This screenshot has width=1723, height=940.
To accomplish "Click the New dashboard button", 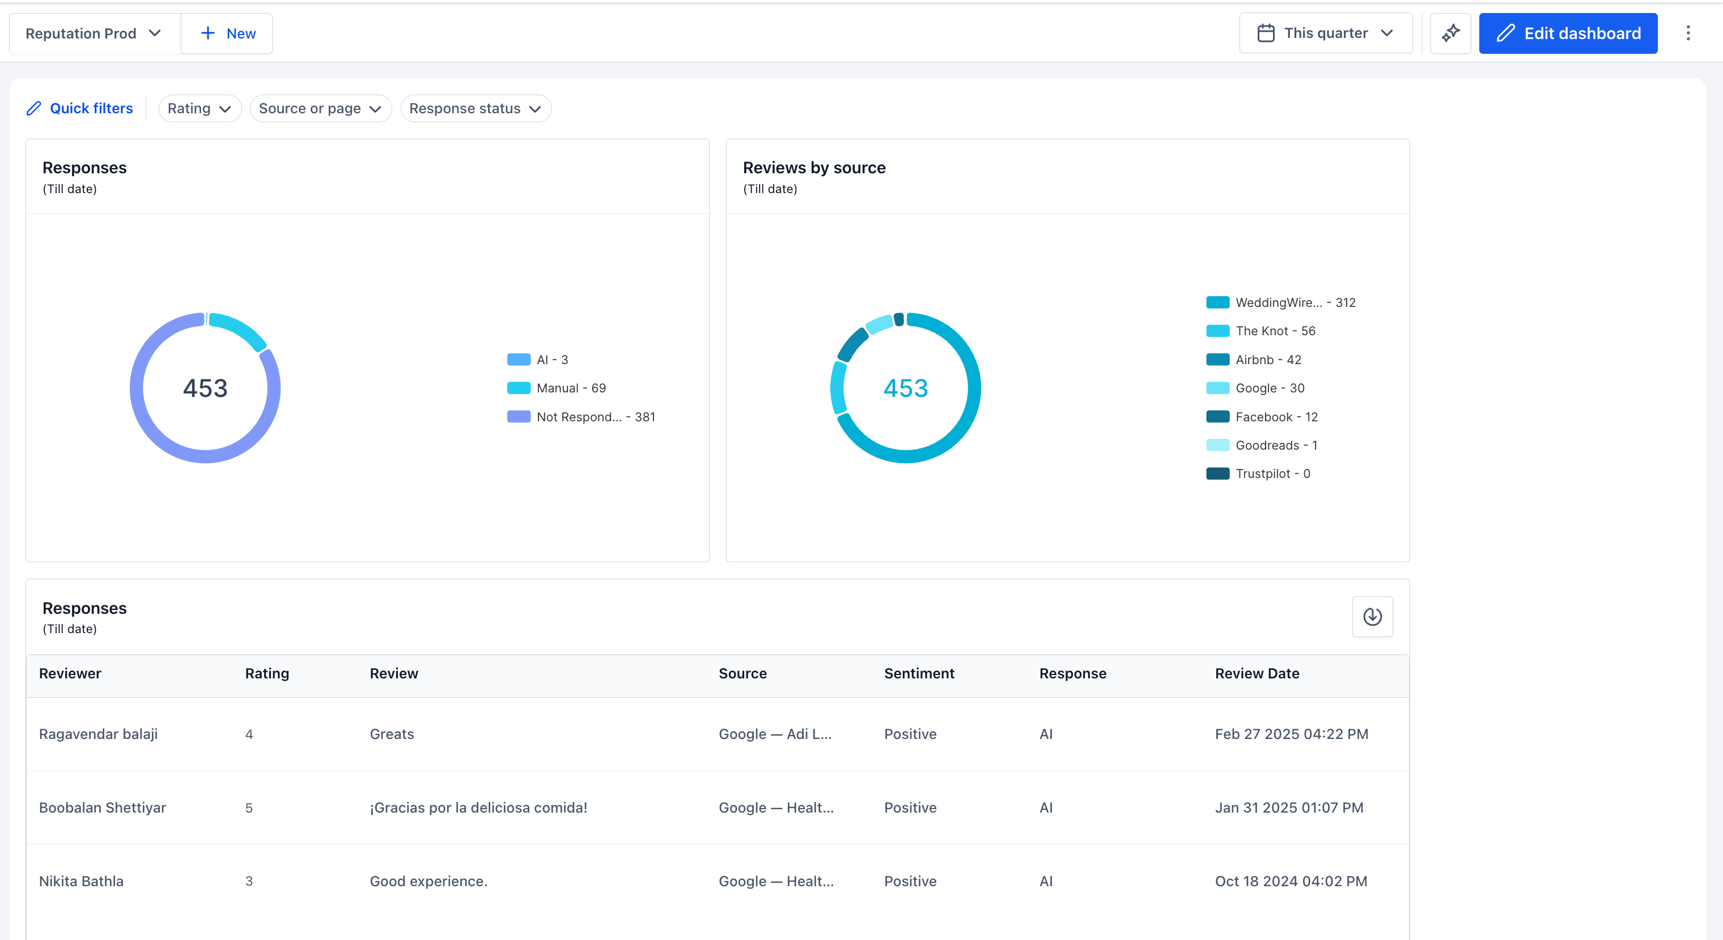I will click(x=227, y=33).
